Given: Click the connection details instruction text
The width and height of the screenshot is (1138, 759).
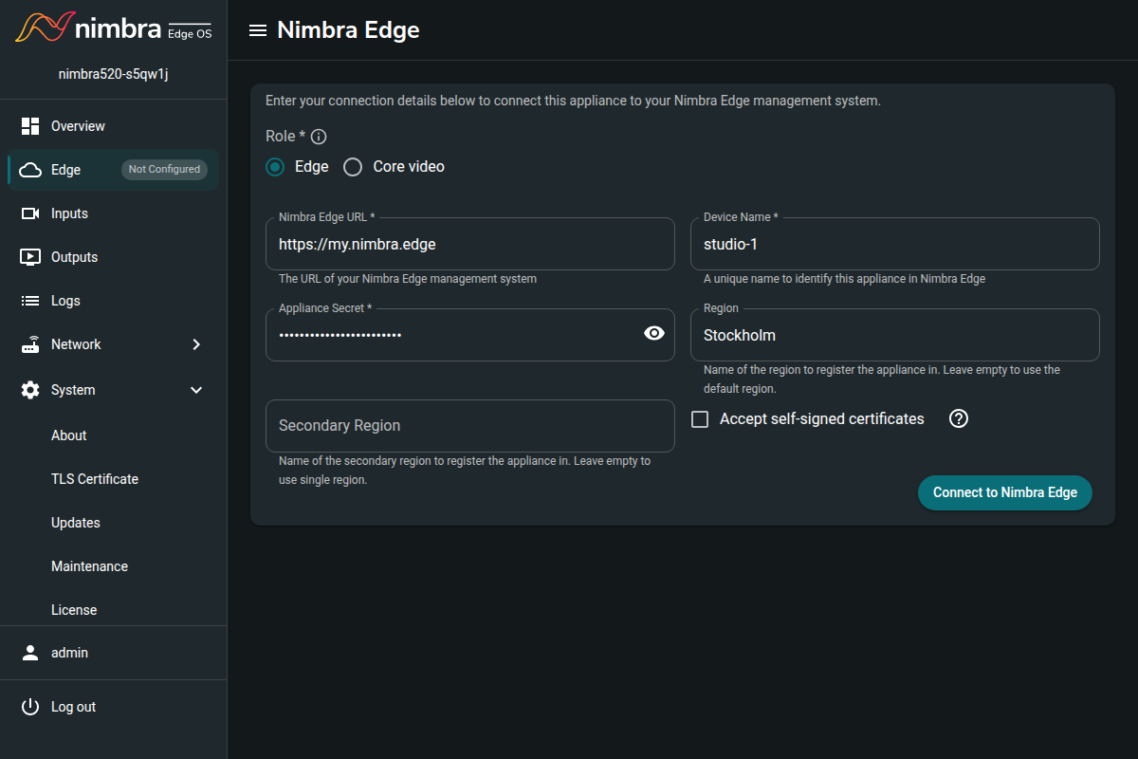Looking at the screenshot, I should pyautogui.click(x=573, y=101).
